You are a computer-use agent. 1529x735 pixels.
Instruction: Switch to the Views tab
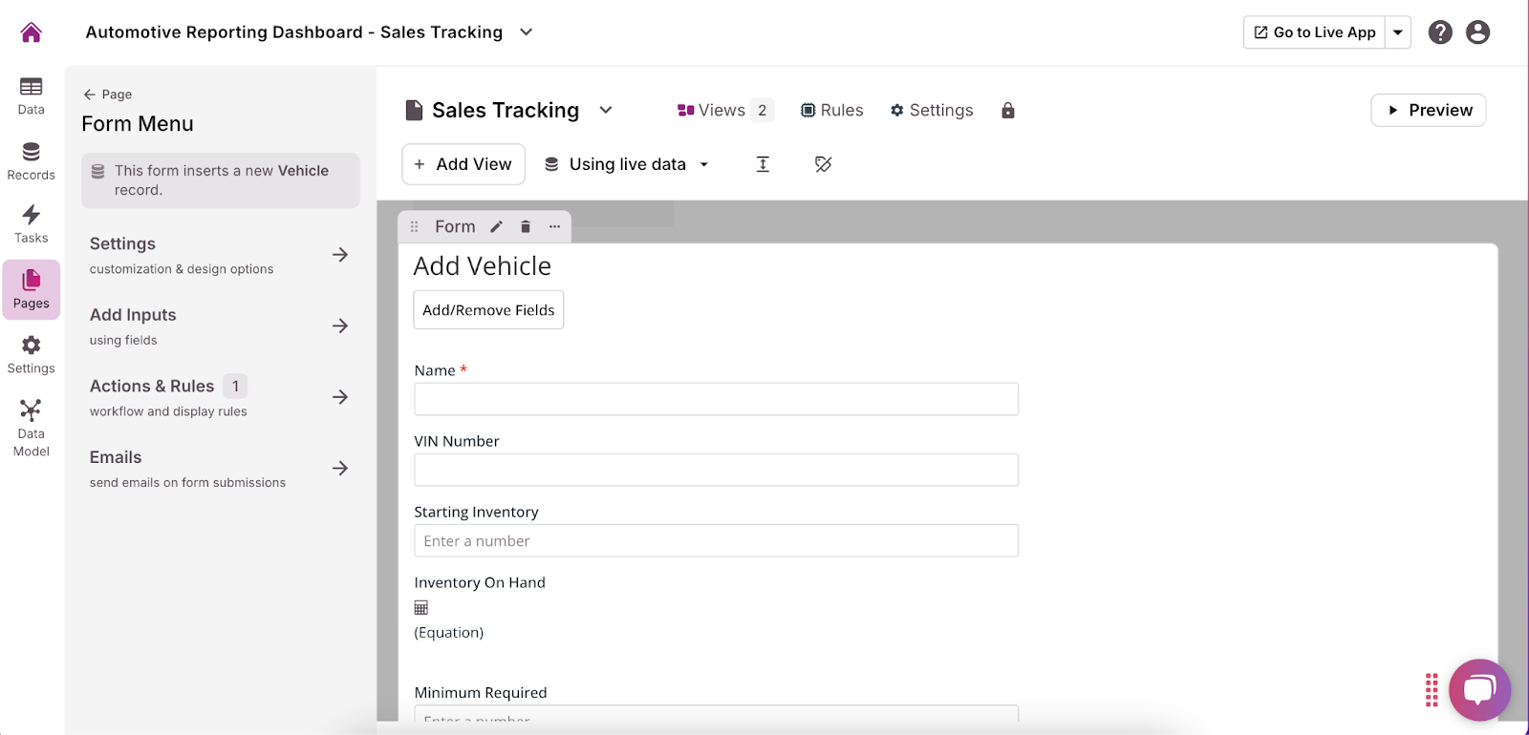(712, 111)
